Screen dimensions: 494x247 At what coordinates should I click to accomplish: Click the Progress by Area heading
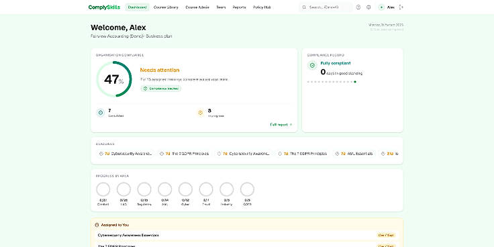(113, 176)
